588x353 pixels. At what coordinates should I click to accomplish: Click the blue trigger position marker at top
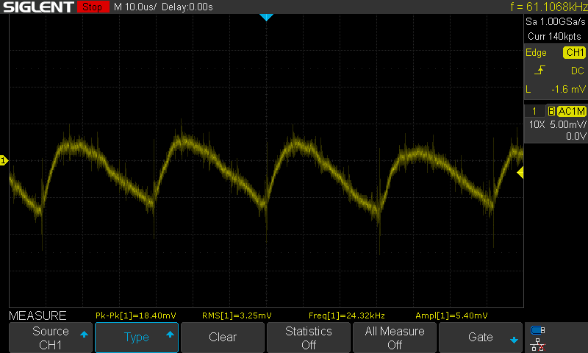tap(266, 17)
